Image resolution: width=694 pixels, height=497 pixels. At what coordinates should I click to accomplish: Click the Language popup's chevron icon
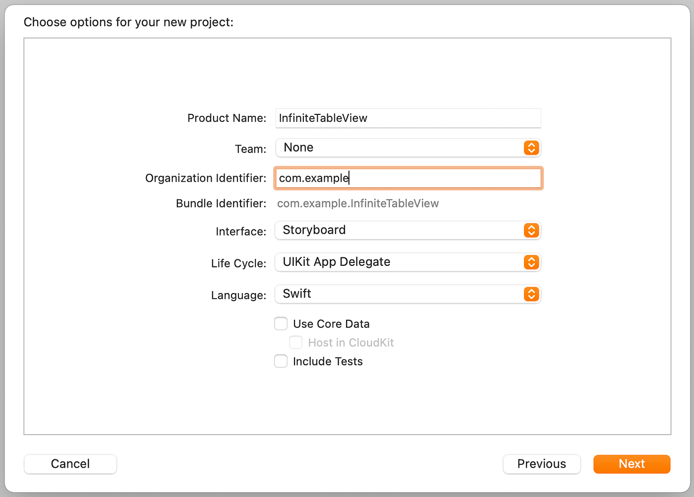pos(531,294)
